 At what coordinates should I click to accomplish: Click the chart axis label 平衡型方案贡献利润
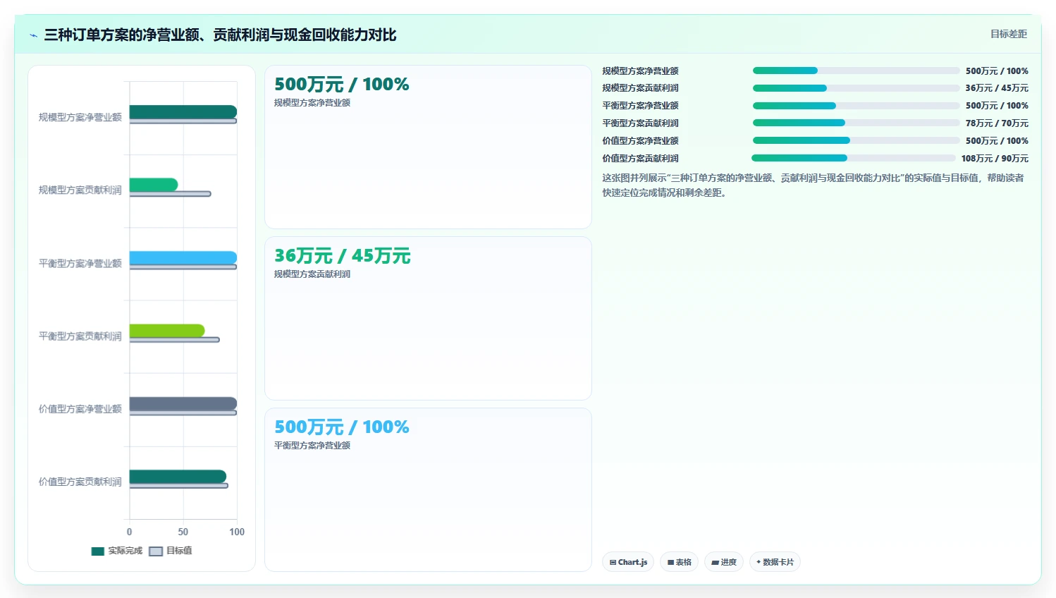click(x=80, y=336)
